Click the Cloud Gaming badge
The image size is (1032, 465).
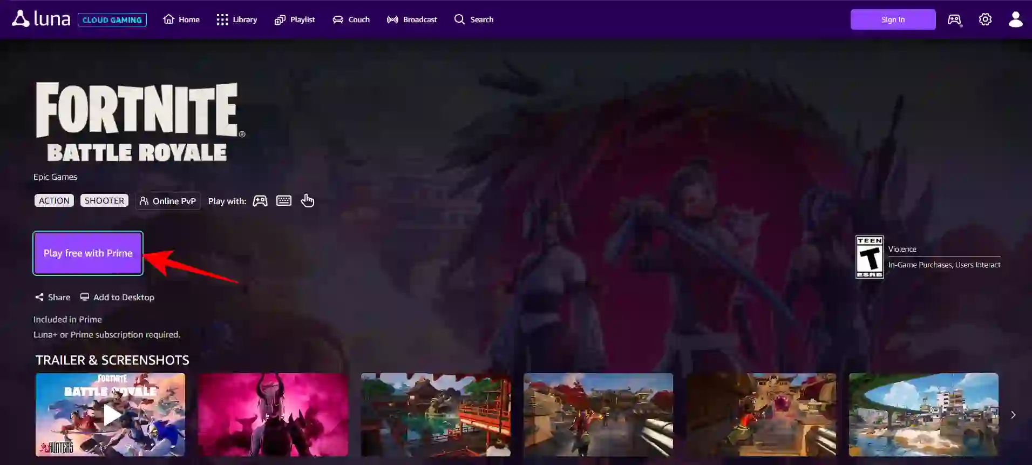112,19
